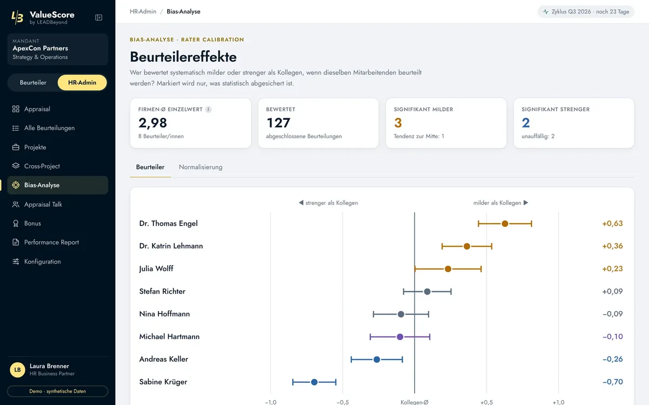Open the Bonus page
649x405 pixels.
tap(58, 224)
